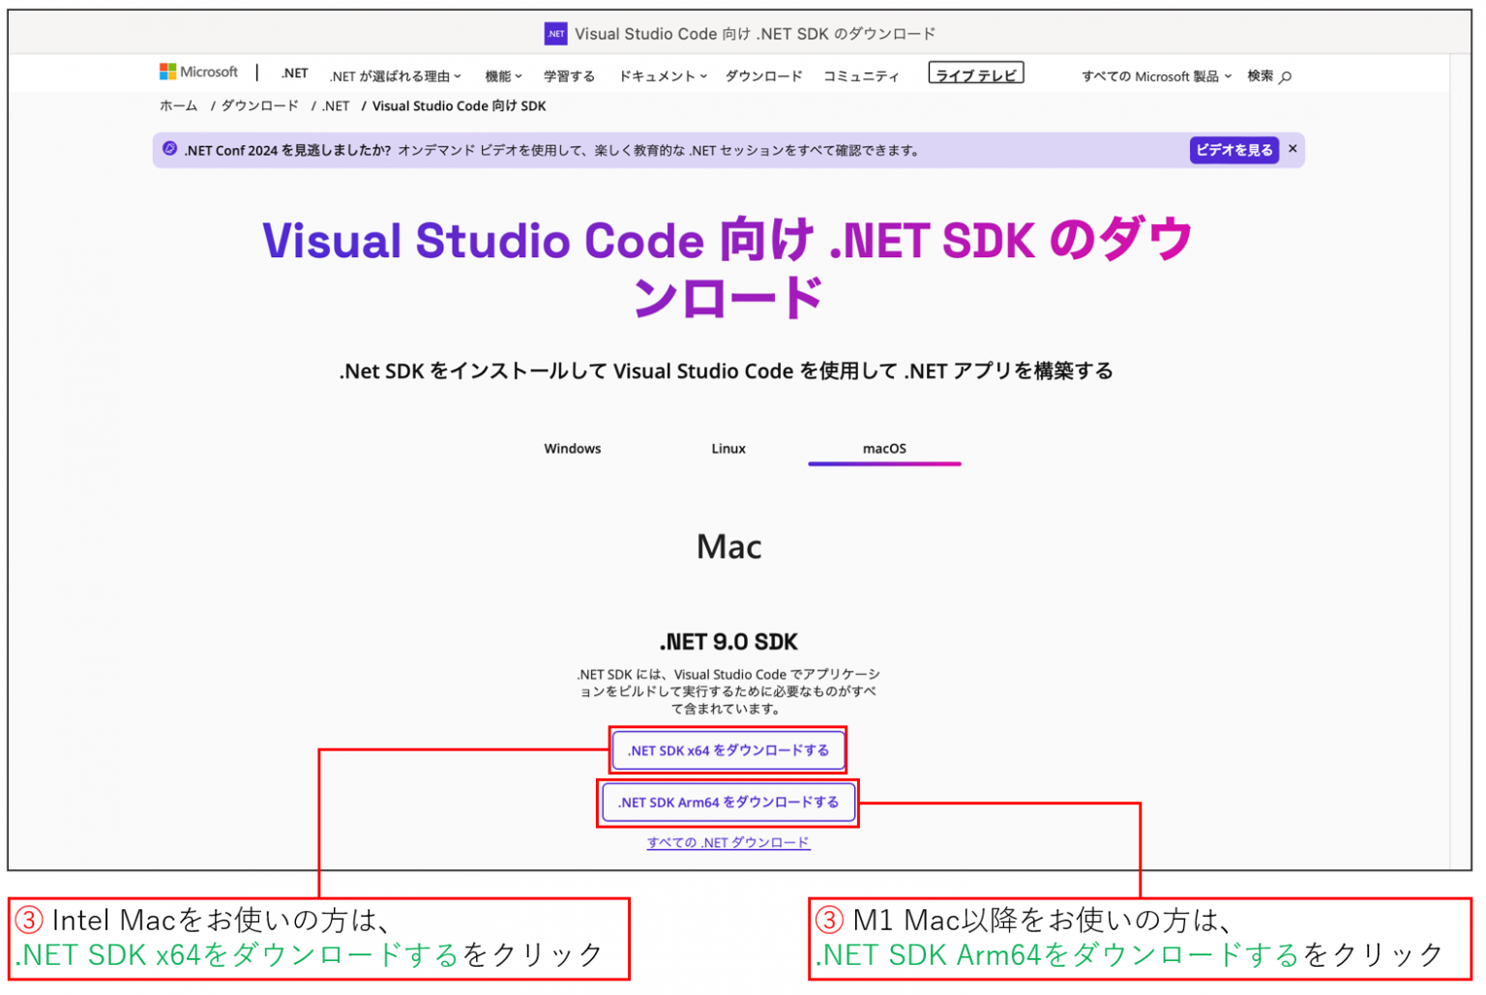1486x995 pixels.
Task: Navigate to ホーム via the breadcrumb
Action: click(x=176, y=105)
